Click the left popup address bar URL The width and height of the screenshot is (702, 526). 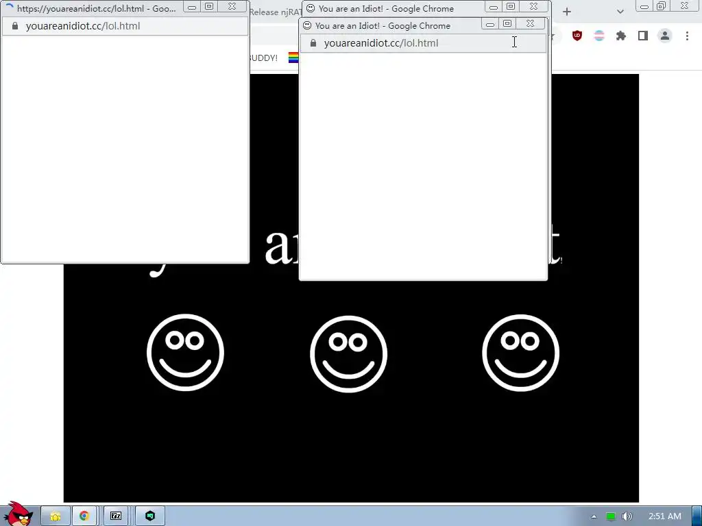coord(83,26)
